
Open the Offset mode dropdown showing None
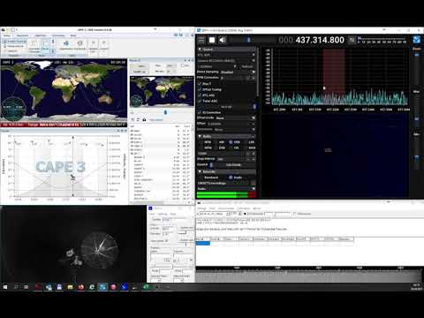click(x=235, y=118)
